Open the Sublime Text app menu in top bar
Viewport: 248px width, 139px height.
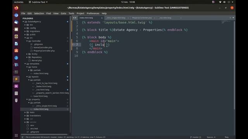tap(38, 2)
